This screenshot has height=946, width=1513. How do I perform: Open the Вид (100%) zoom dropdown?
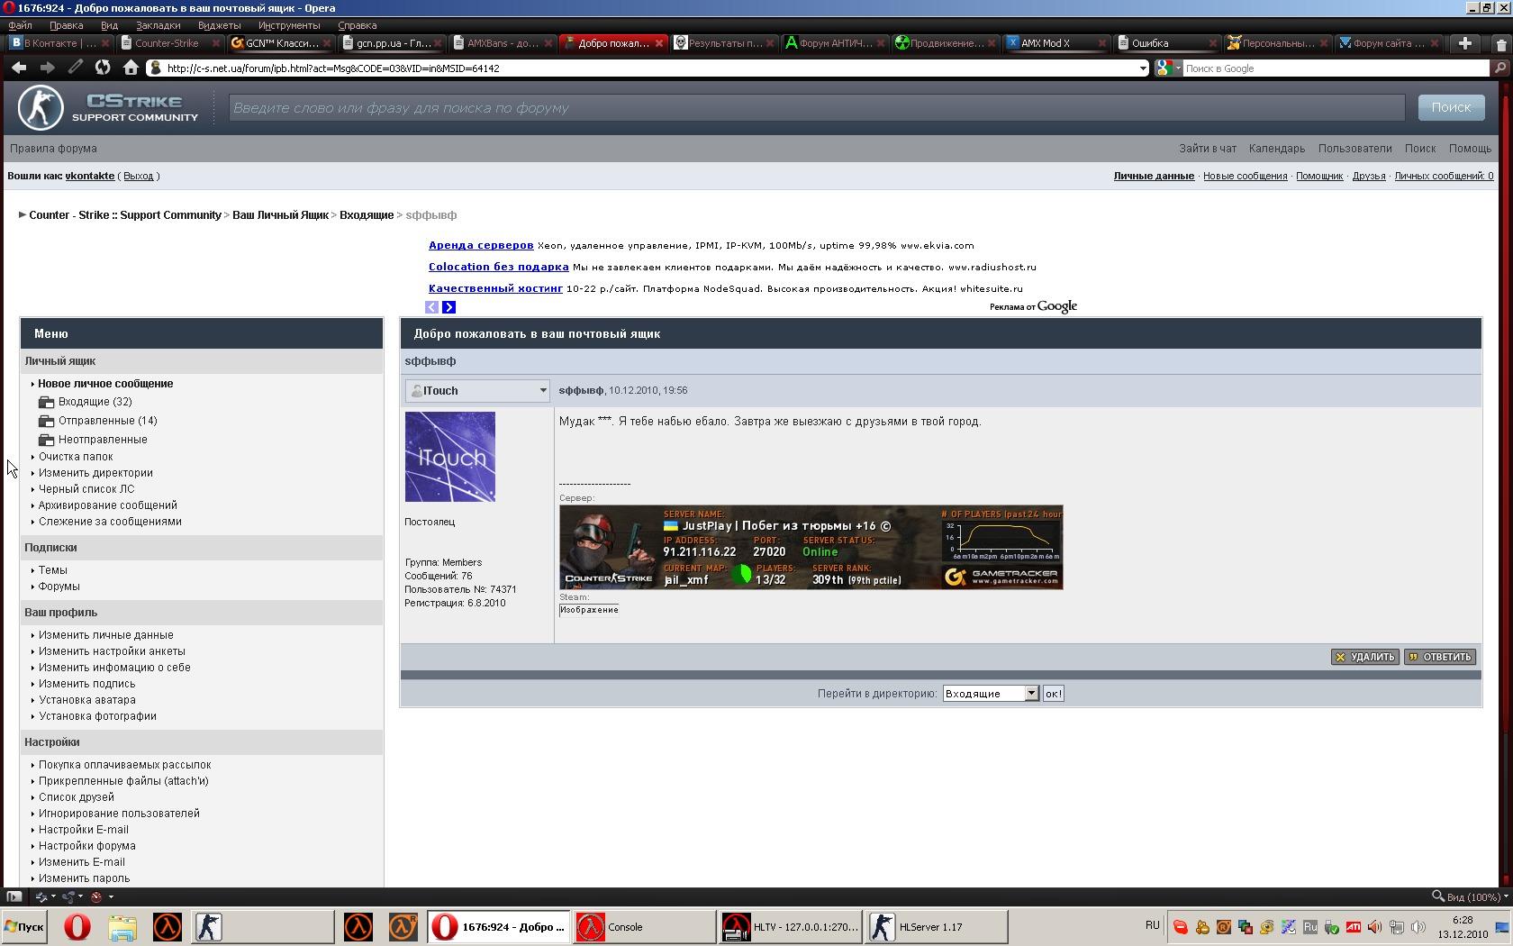click(x=1469, y=896)
